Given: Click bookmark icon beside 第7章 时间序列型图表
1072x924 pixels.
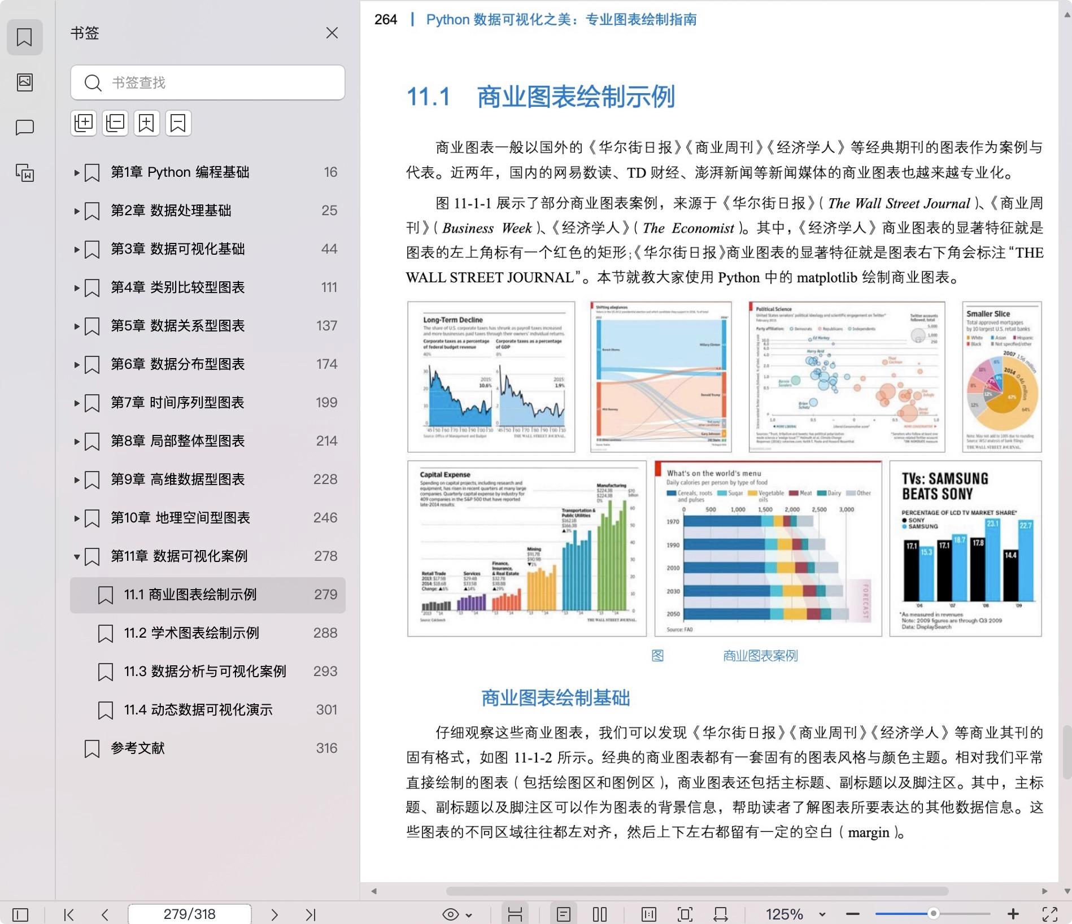Looking at the screenshot, I should [92, 403].
